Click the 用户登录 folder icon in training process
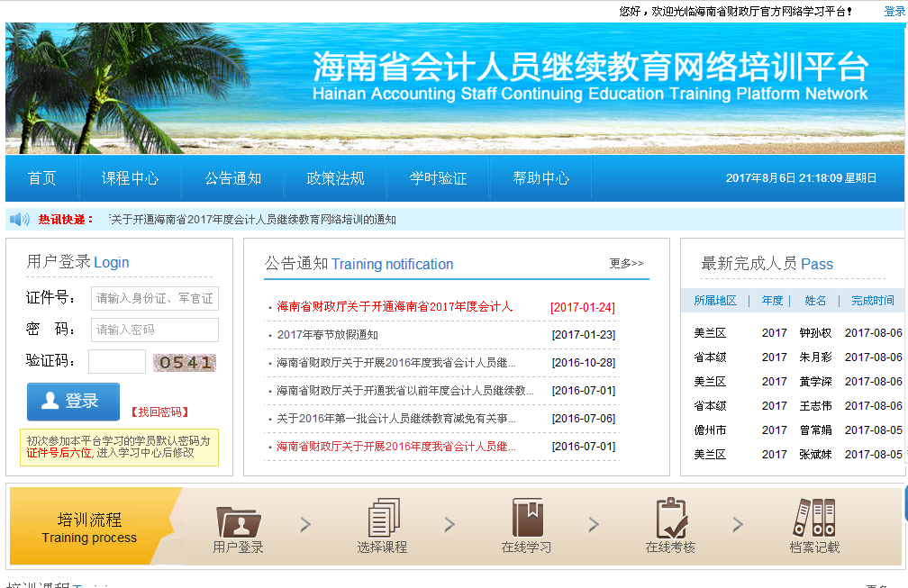The width and height of the screenshot is (908, 588). coord(238,520)
